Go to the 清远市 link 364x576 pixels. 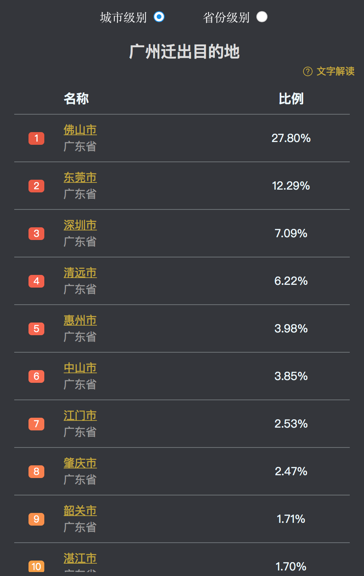click(80, 273)
